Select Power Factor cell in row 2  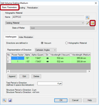coord(18,62)
